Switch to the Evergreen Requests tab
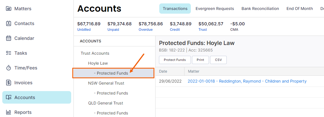 215,9
